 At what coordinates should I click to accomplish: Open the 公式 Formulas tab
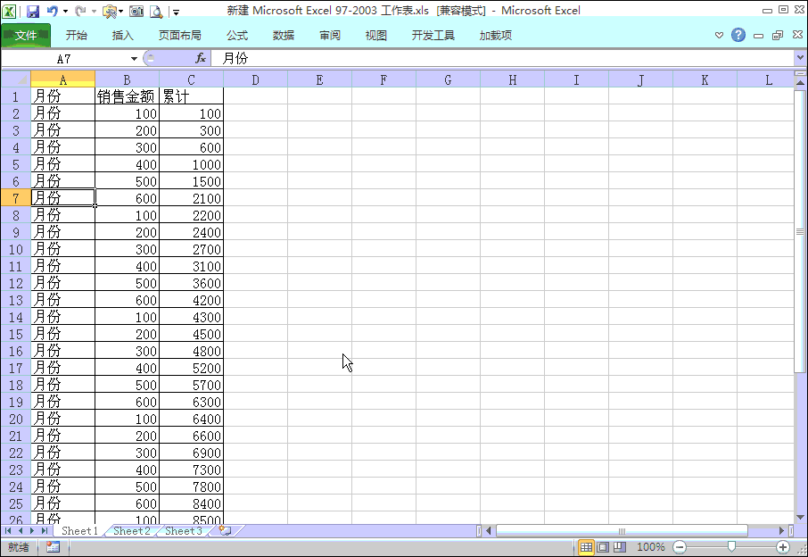tap(237, 35)
